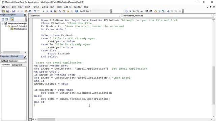Viewport: 216px width, 121px height.
Task: Close the Project - Project1 panel
Action: [x=25, y=15]
